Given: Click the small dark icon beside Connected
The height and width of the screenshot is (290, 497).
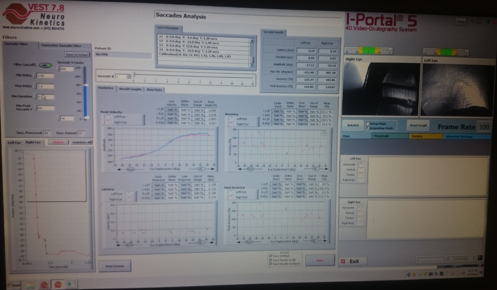Looking at the screenshot, I should 480,258.
